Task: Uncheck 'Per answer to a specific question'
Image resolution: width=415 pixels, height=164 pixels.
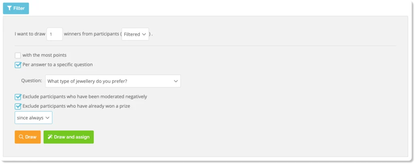Action: (18, 64)
